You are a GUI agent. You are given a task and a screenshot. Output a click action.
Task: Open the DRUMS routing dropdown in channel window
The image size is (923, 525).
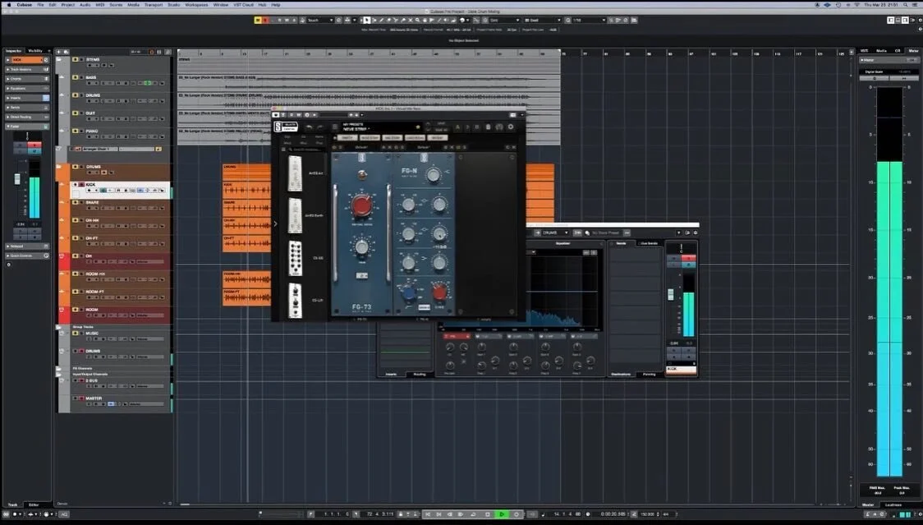tap(555, 233)
